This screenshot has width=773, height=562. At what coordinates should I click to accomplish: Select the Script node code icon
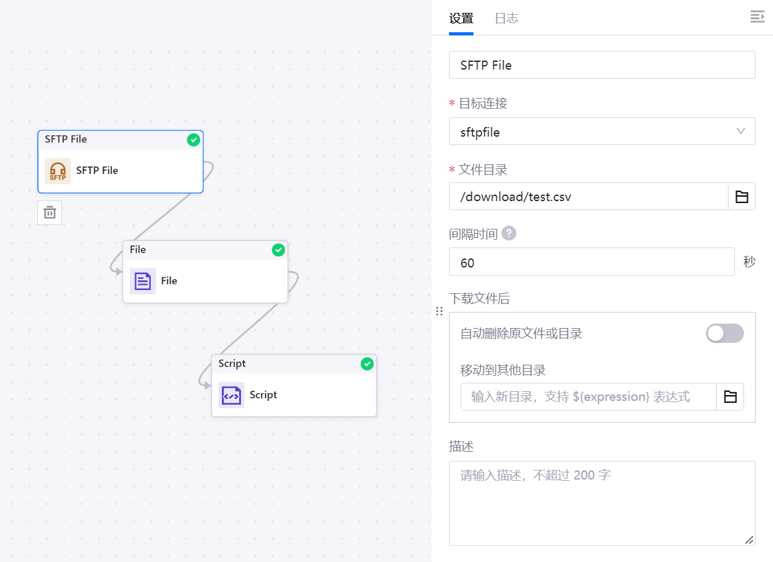pyautogui.click(x=231, y=395)
